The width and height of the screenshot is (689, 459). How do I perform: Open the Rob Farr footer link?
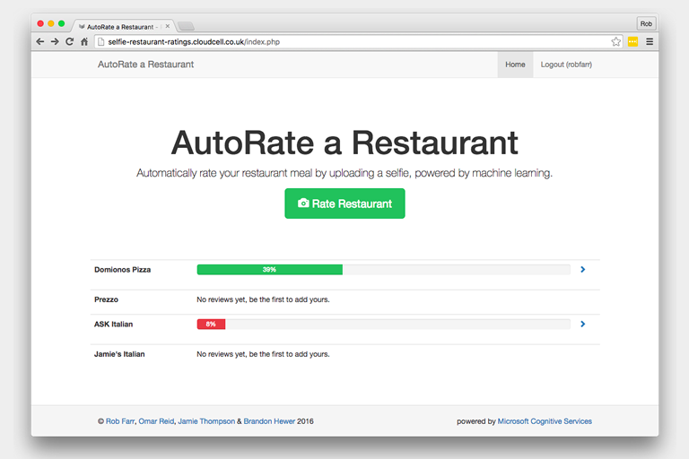click(120, 421)
